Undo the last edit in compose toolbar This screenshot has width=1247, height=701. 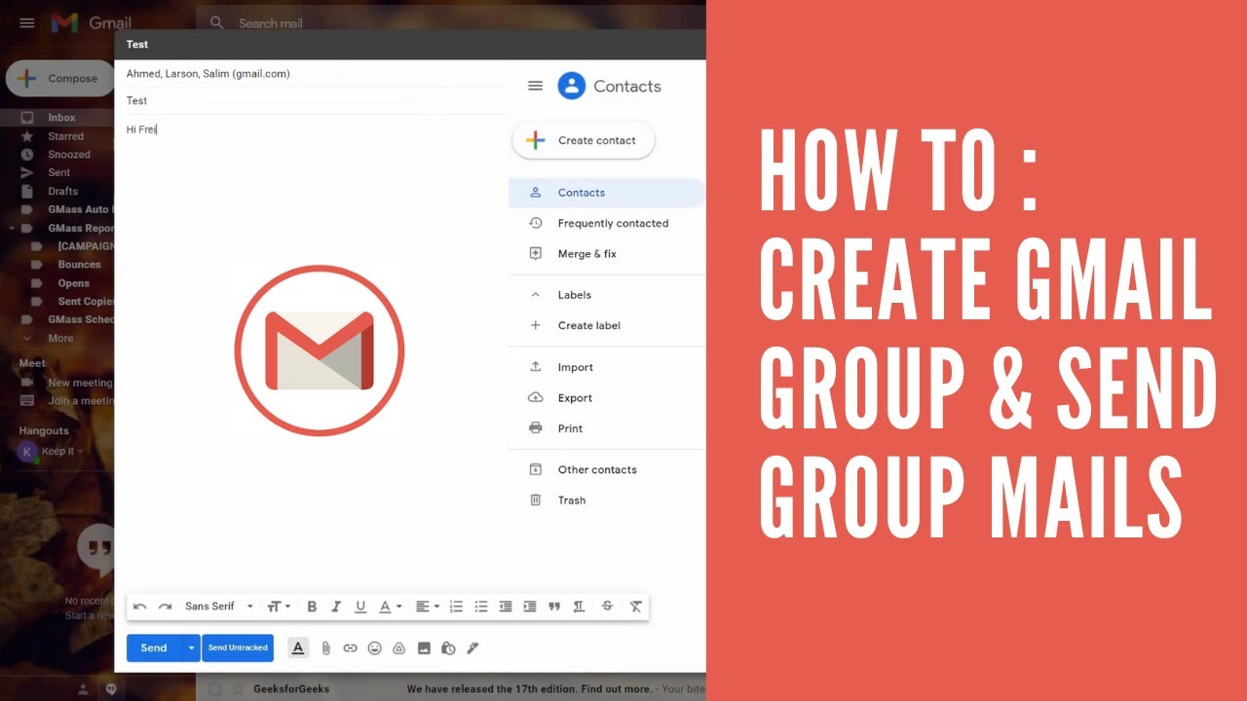click(140, 607)
